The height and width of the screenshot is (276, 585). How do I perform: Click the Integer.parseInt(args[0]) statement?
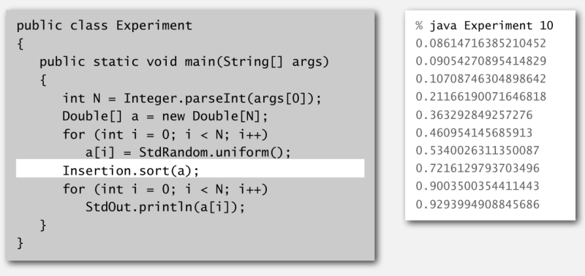(192, 99)
